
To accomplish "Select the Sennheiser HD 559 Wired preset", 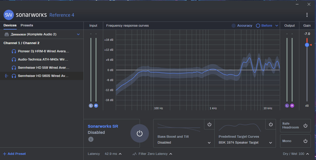I will click(42, 68).
